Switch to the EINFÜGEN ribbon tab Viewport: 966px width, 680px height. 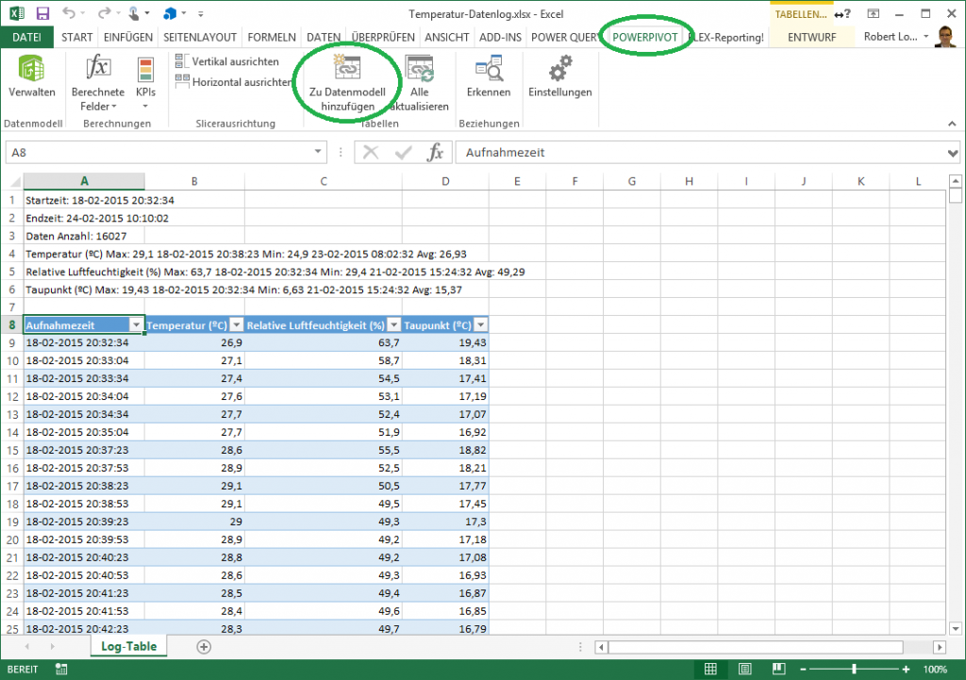point(128,37)
